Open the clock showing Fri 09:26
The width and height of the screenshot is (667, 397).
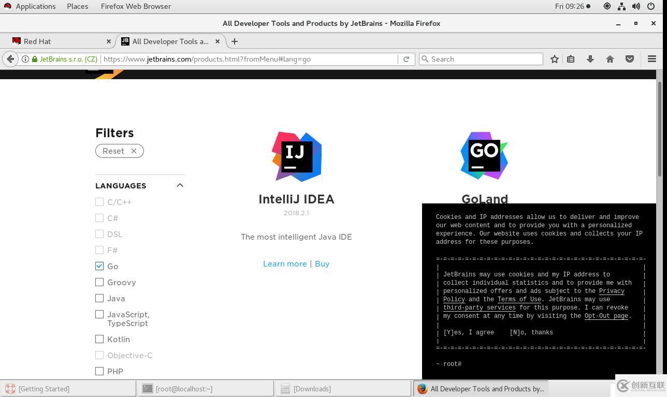point(573,6)
